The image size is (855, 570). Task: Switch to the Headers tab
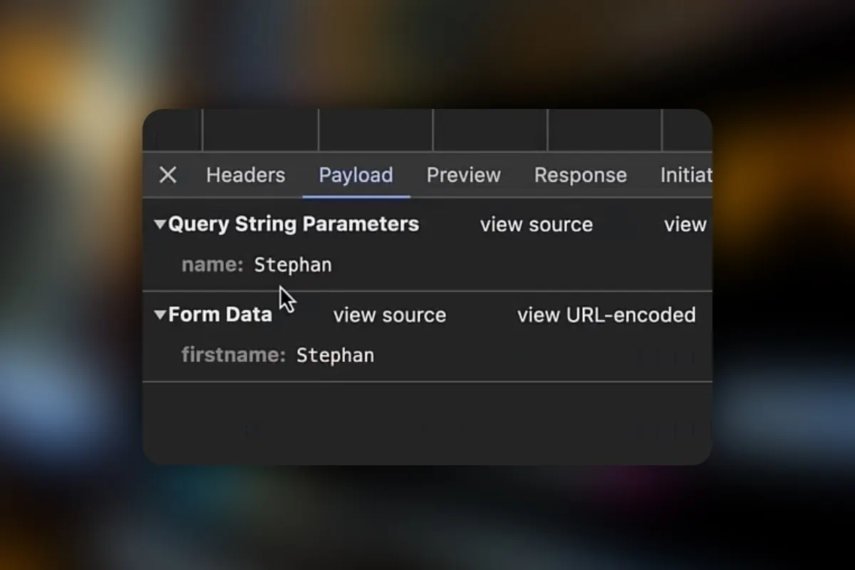point(245,175)
